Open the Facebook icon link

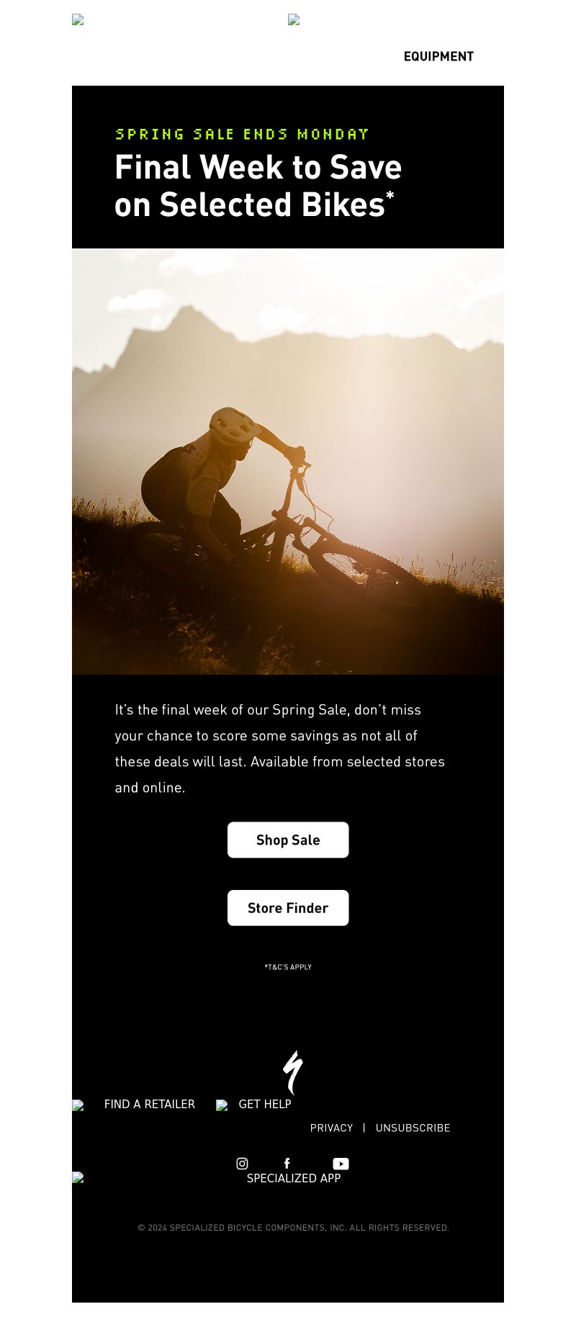point(287,1163)
